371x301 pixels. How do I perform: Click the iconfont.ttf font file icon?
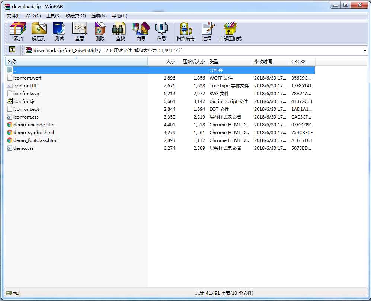pos(9,85)
